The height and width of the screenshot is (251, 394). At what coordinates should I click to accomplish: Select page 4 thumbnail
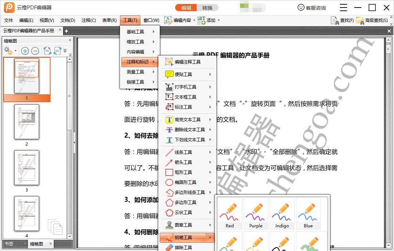pyautogui.click(x=27, y=213)
